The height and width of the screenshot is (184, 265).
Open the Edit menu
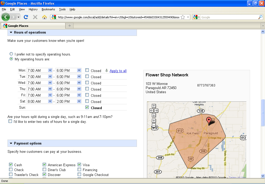[12, 9]
